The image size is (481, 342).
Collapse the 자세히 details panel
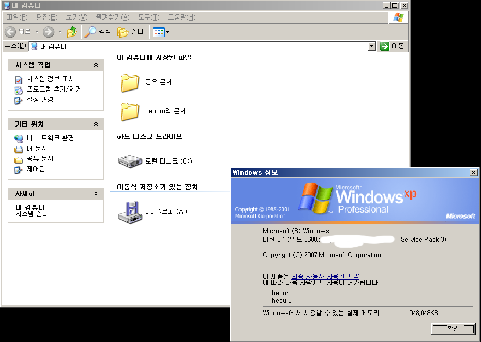96,194
